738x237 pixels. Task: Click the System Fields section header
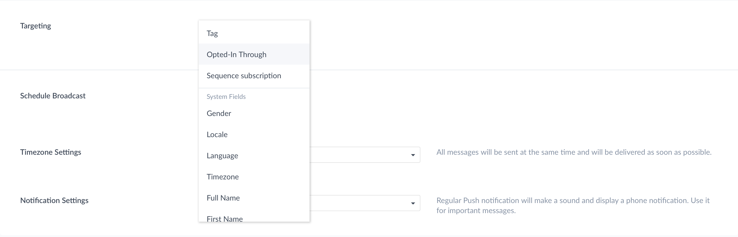coord(226,96)
